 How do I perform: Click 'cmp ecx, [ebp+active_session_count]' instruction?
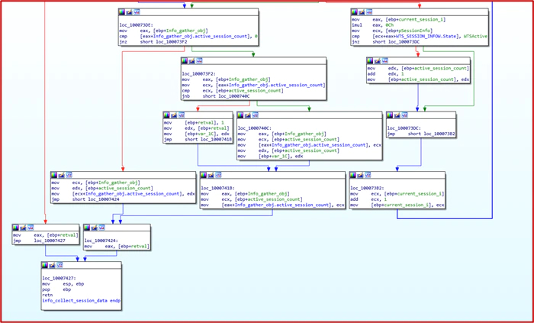232,91
